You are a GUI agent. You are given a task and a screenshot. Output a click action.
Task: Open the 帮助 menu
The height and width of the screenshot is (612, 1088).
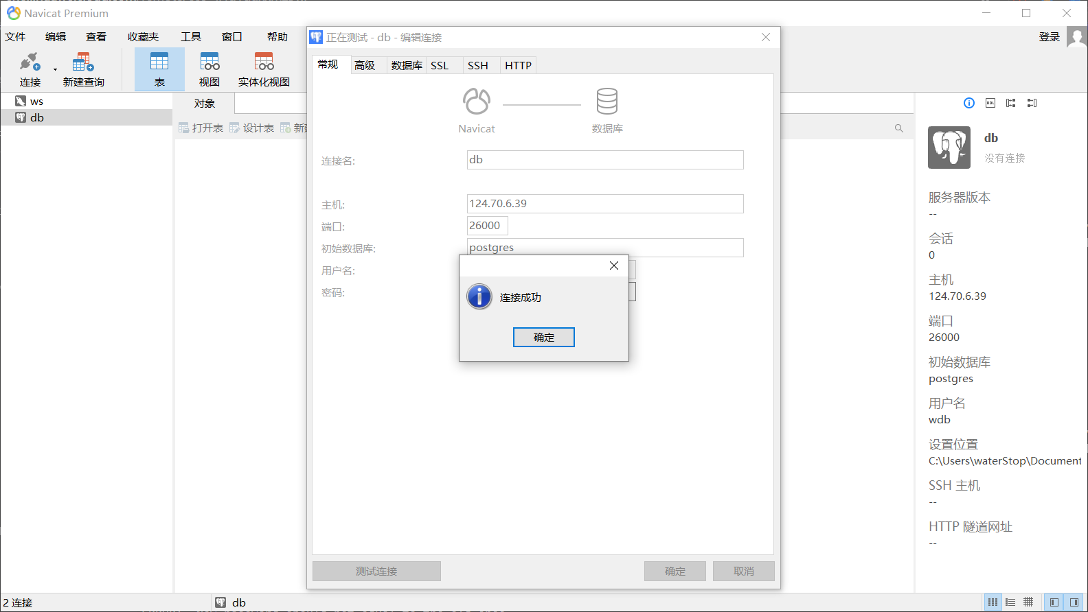pyautogui.click(x=277, y=37)
